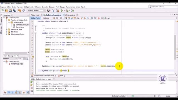Click the Build Project hammer icon

(x=53, y=11)
